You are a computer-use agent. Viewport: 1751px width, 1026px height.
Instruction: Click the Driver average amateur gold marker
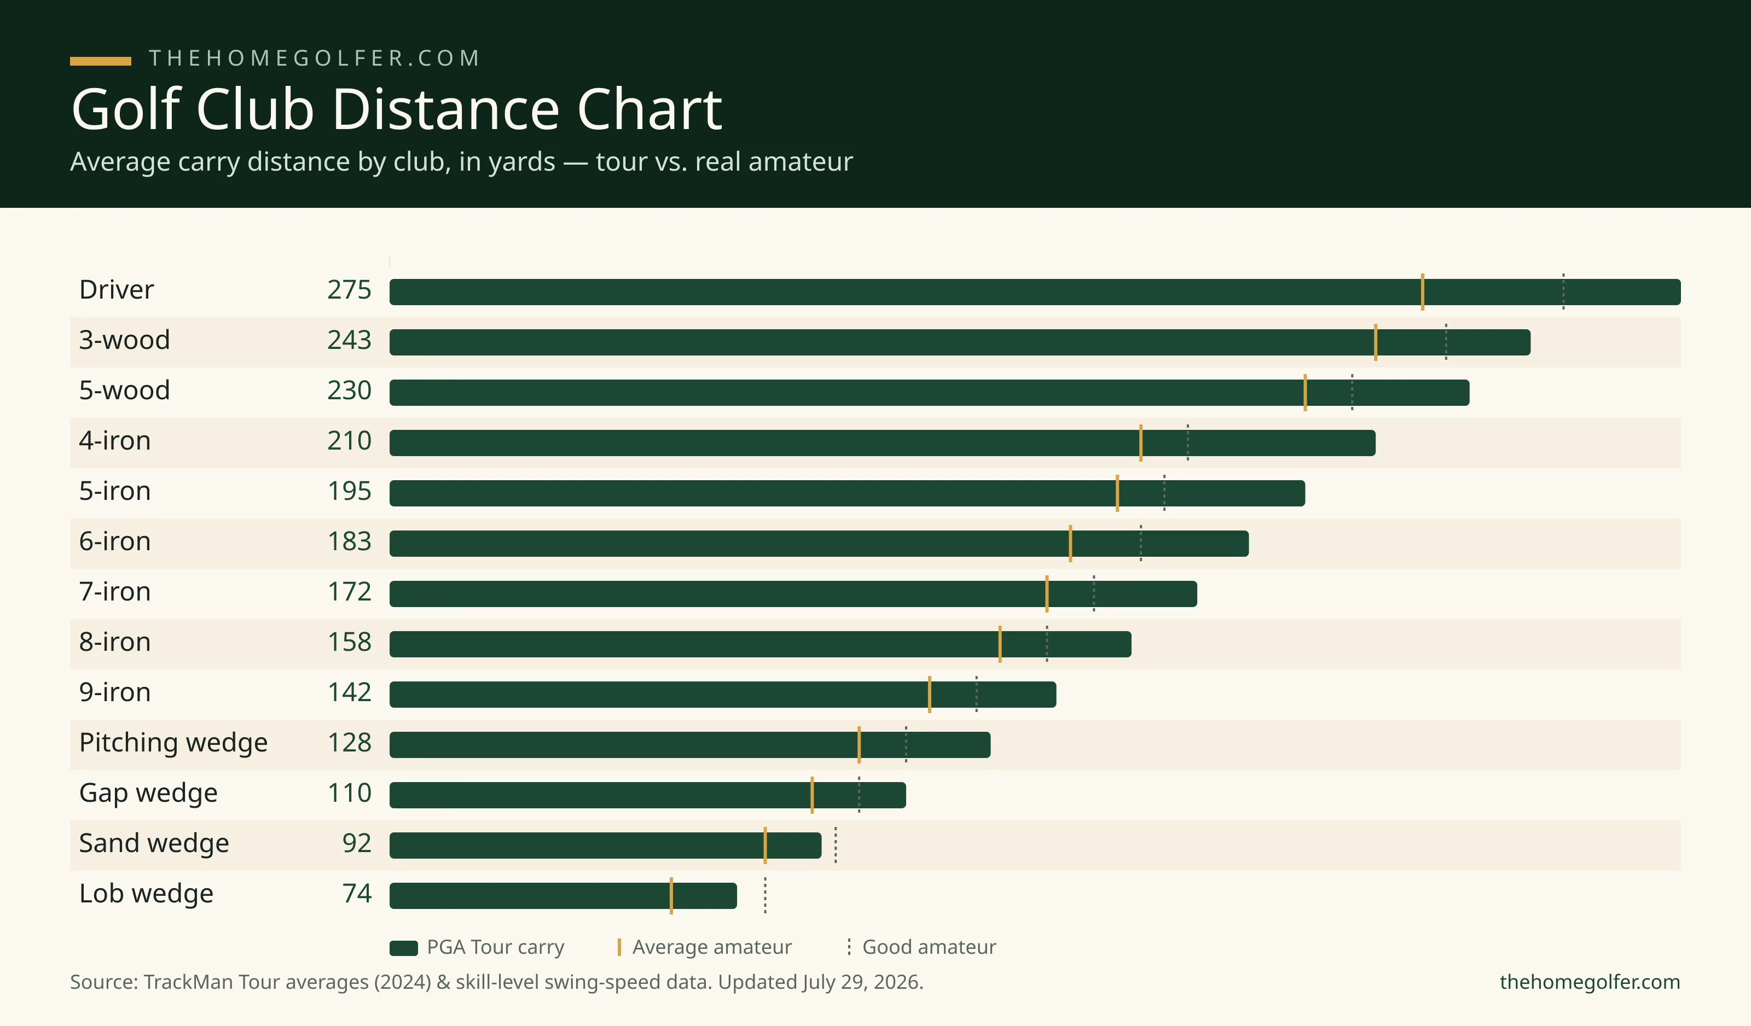pyautogui.click(x=1422, y=292)
